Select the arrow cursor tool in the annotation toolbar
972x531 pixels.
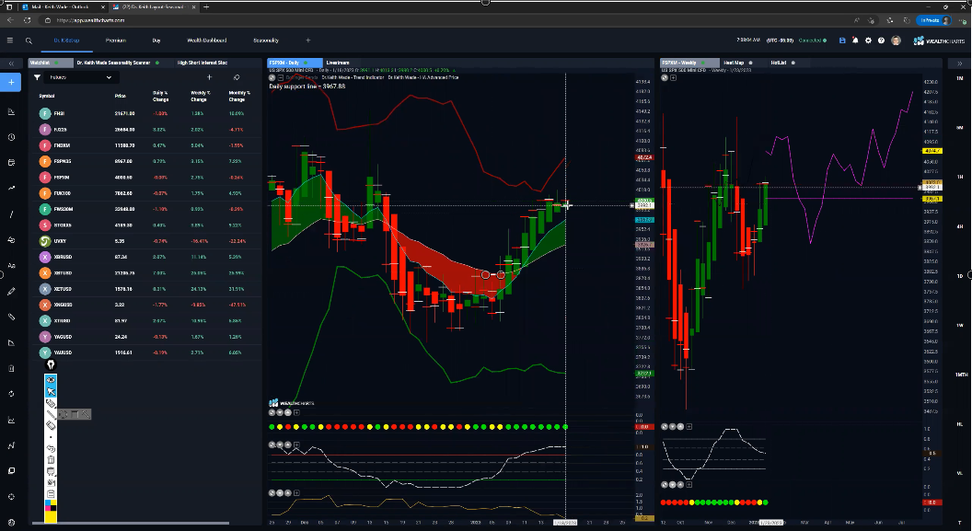pos(51,391)
